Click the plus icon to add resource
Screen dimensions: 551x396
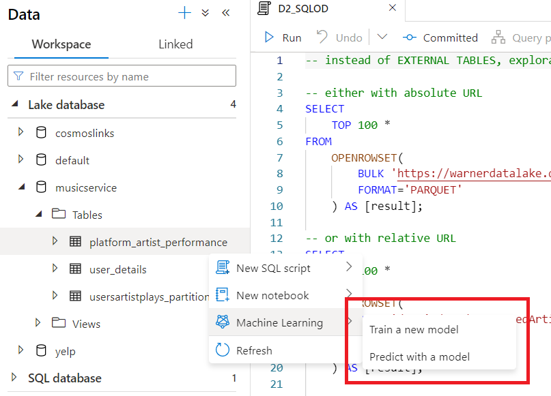tap(184, 13)
